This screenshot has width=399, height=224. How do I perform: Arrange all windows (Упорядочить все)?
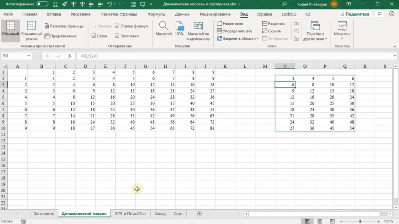235,31
